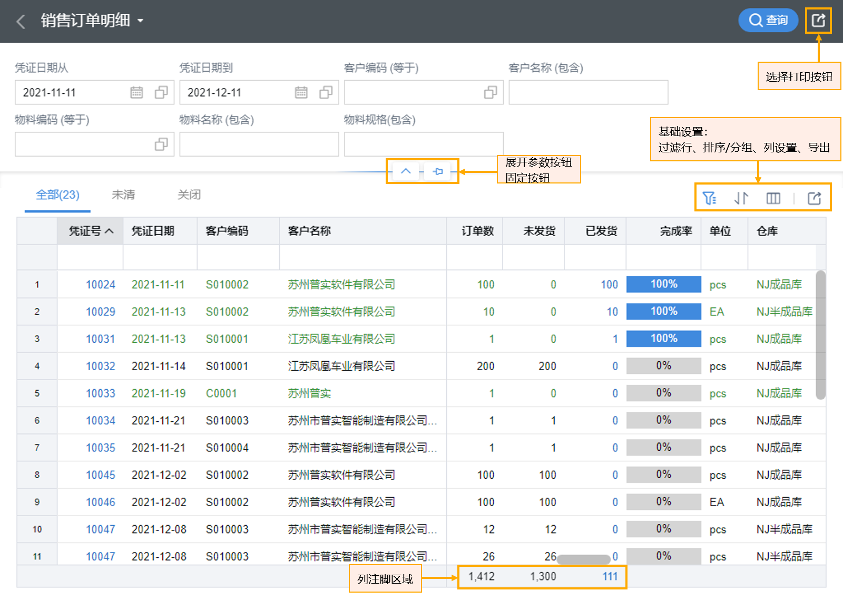Select customer code C0001
843x600 pixels.
221,393
